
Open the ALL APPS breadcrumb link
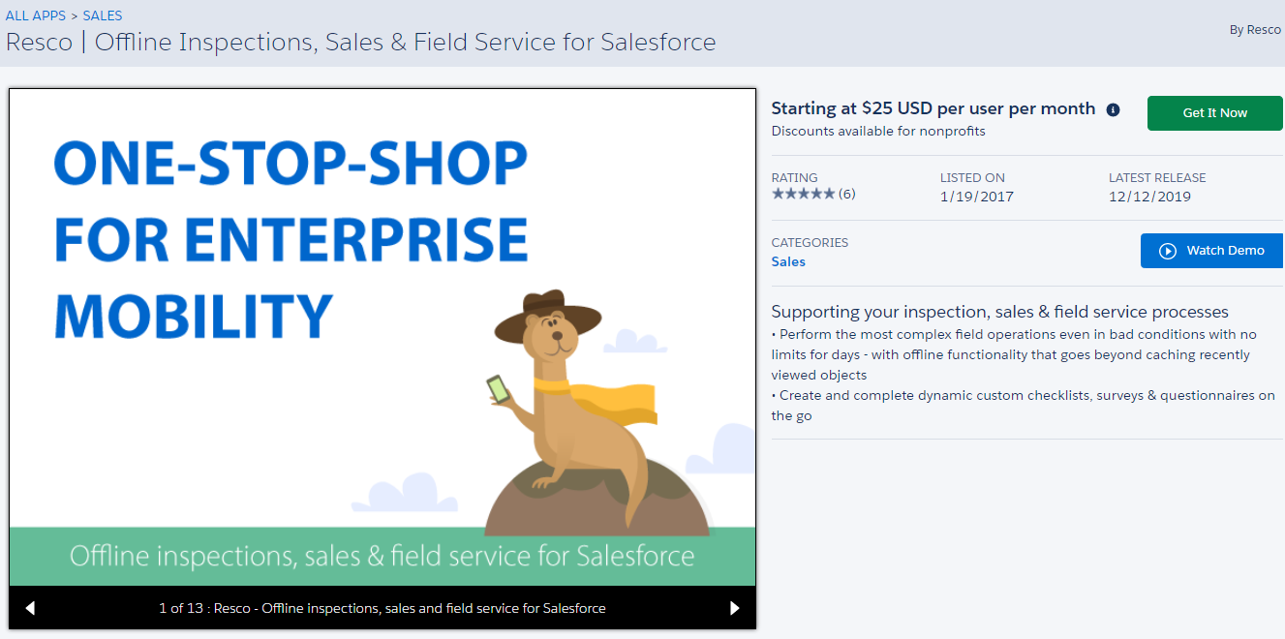click(x=36, y=15)
